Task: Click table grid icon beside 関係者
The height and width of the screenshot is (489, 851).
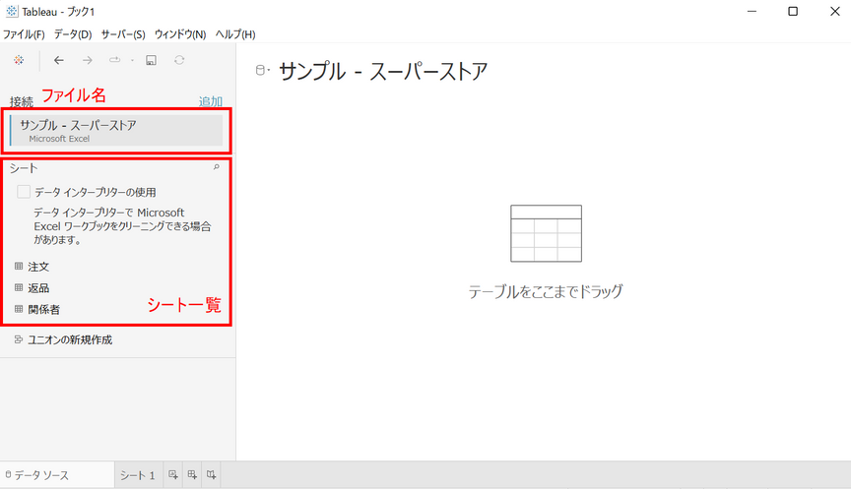Action: pos(19,309)
